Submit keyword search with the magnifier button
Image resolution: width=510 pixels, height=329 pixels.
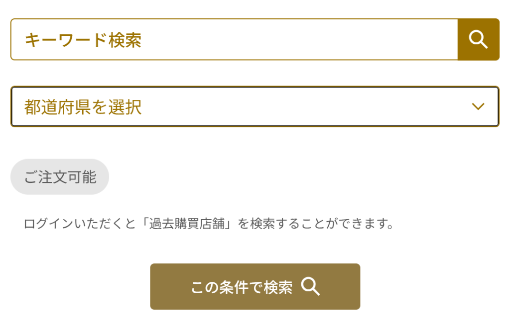coord(478,39)
